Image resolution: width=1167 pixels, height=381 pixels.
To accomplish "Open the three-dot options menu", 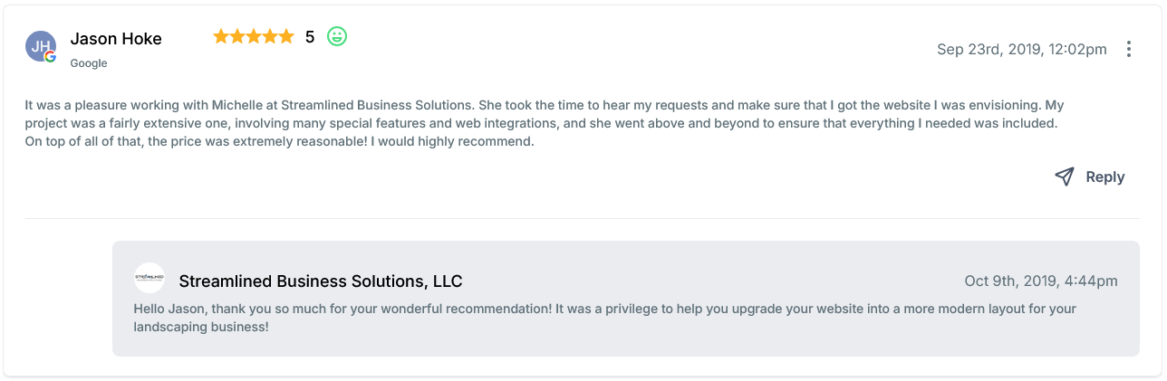I will 1128,49.
